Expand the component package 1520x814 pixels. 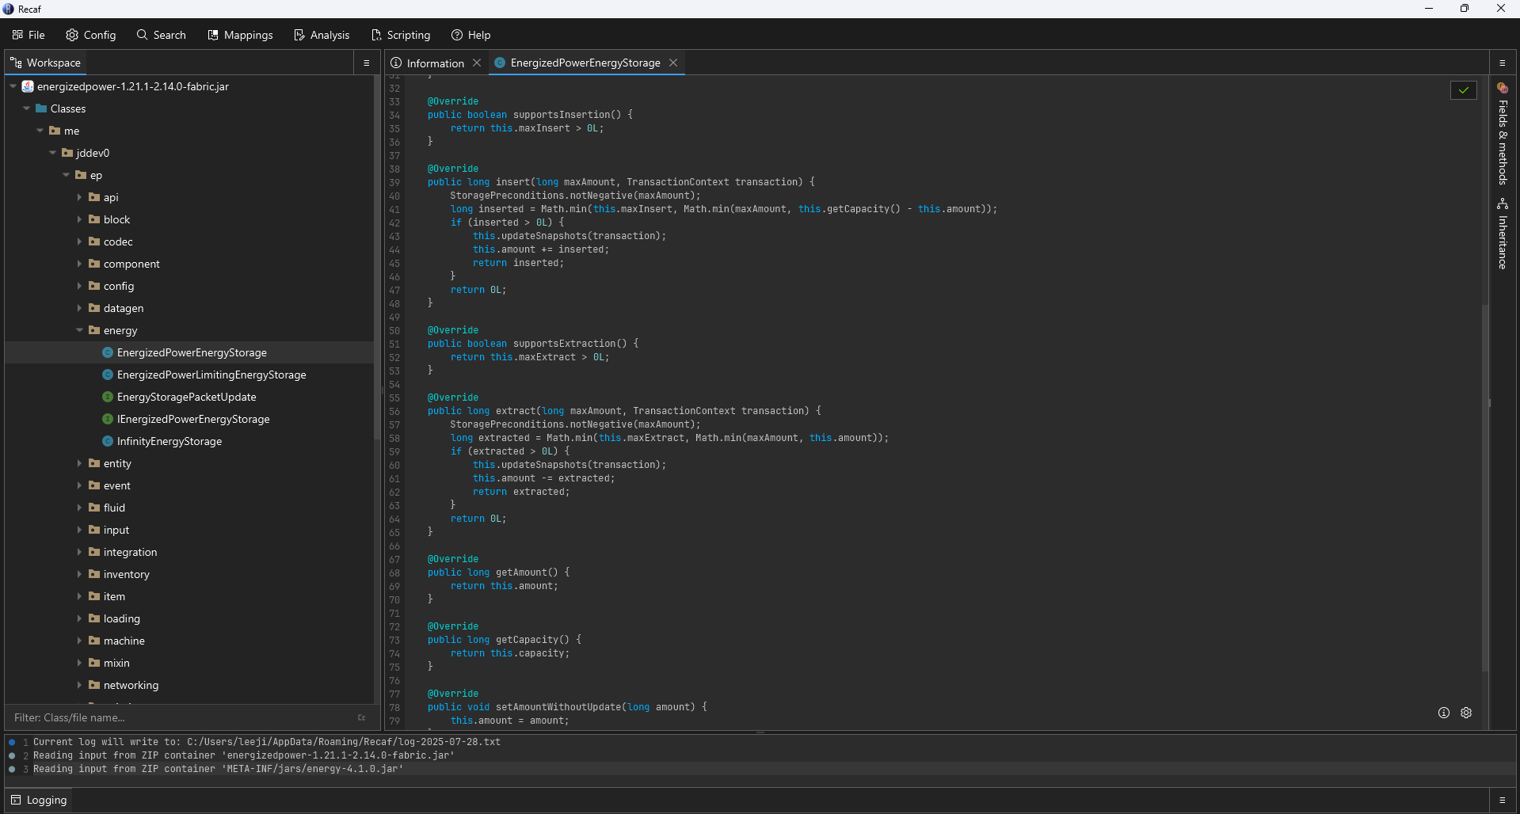tap(79, 264)
